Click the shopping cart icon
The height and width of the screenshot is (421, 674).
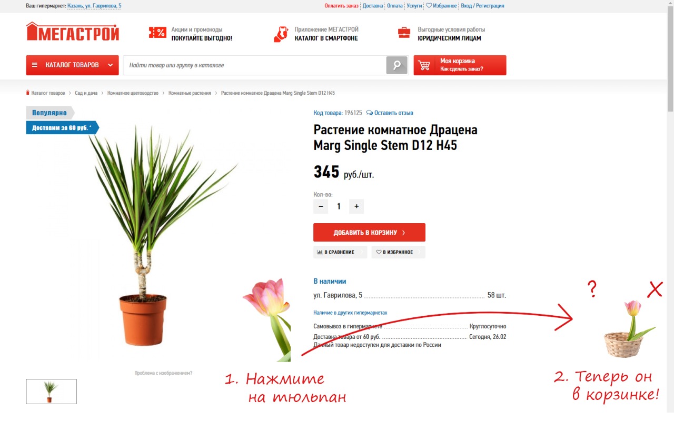click(424, 66)
